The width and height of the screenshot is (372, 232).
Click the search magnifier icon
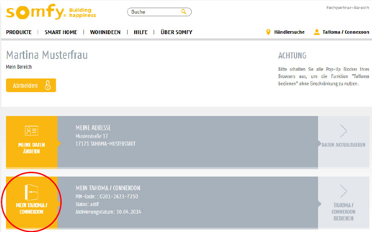click(x=184, y=12)
